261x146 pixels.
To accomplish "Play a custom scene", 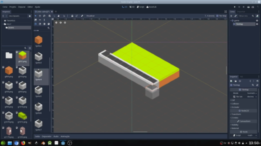I will pos(253,7).
